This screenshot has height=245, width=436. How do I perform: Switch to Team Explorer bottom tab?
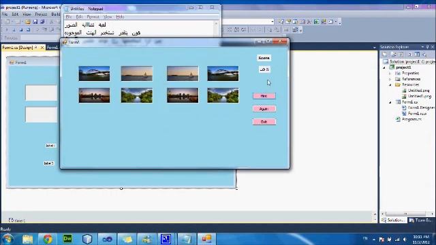coord(422,220)
